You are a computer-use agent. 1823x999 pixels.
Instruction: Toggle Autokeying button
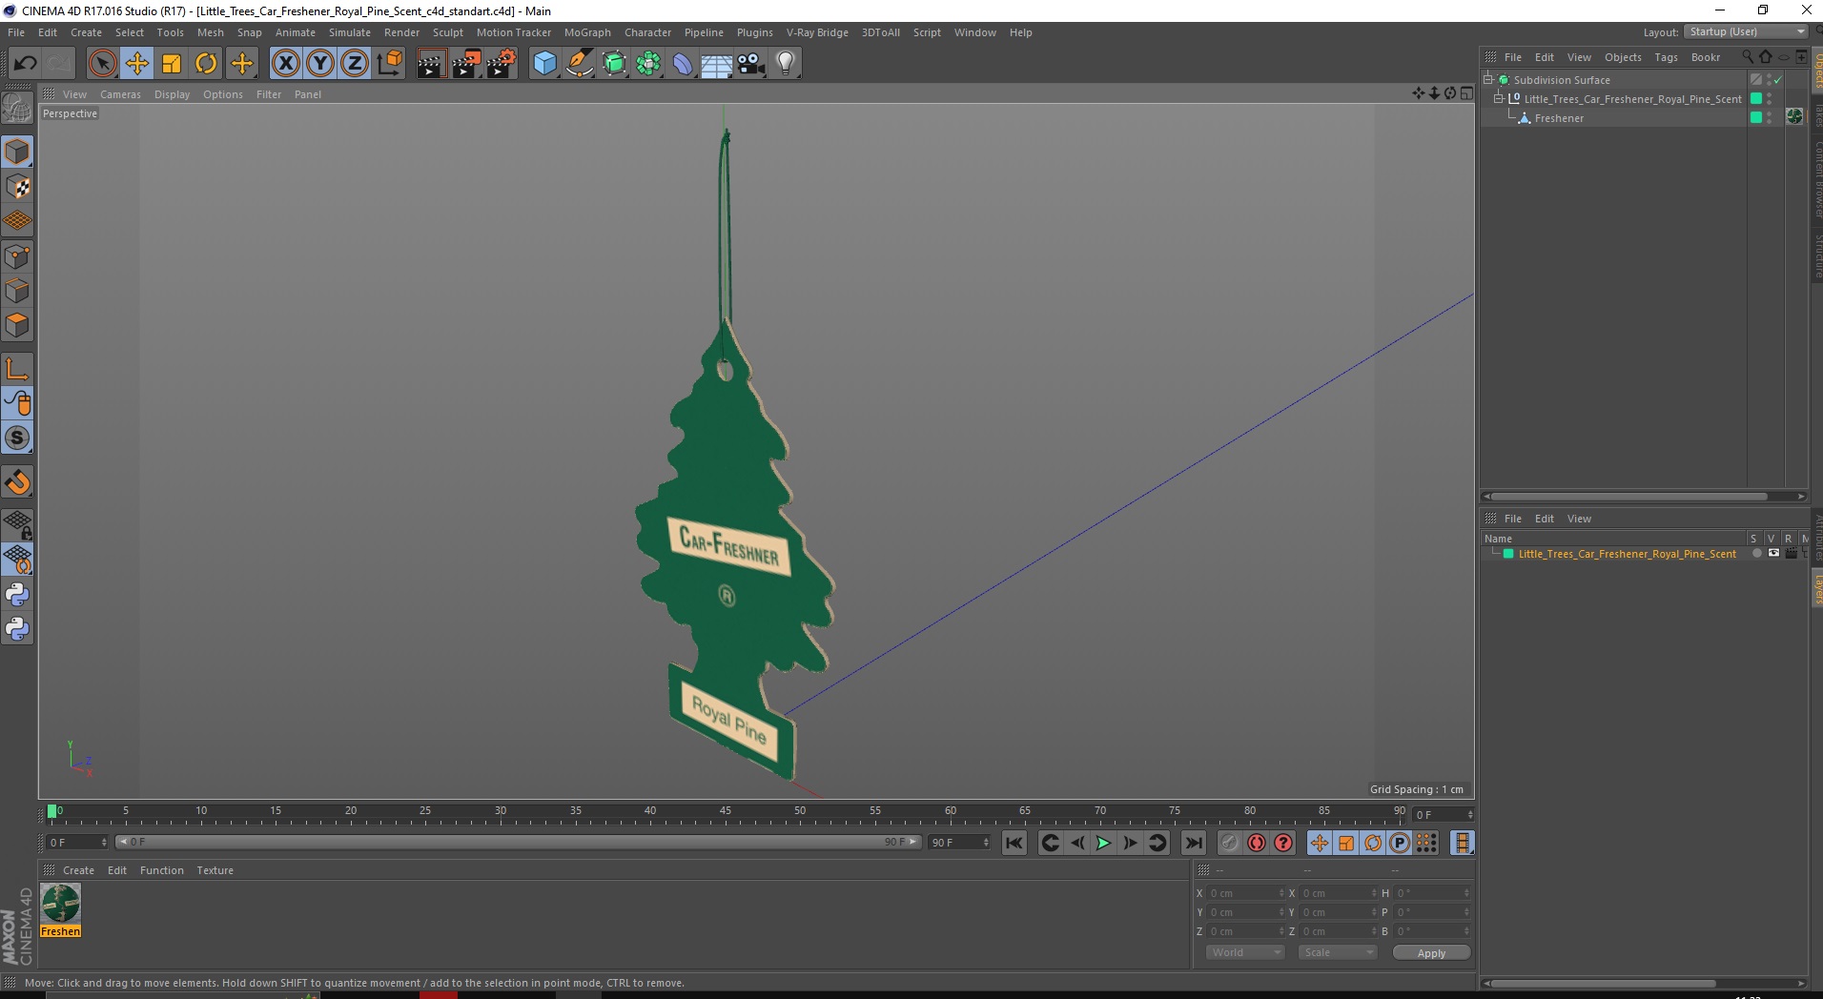[x=1257, y=843]
